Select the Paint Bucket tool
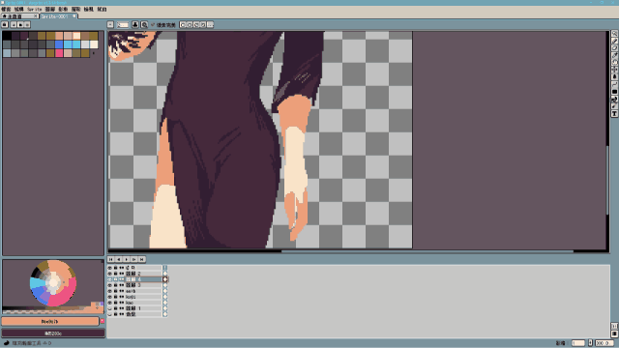This screenshot has width=619, height=348. tap(615, 77)
